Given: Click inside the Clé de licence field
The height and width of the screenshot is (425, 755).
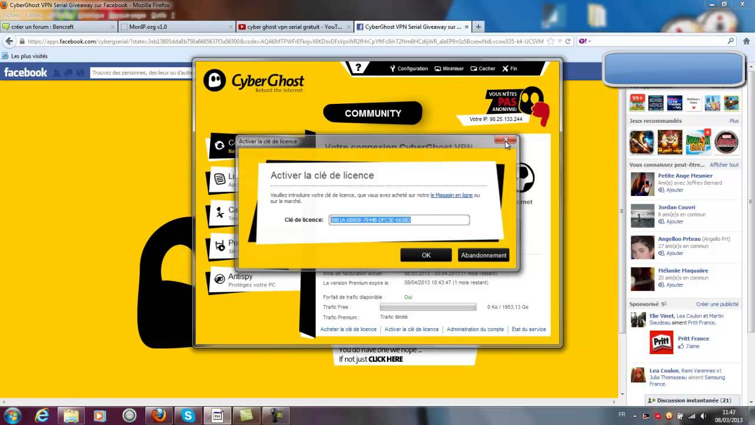Looking at the screenshot, I should coord(399,220).
